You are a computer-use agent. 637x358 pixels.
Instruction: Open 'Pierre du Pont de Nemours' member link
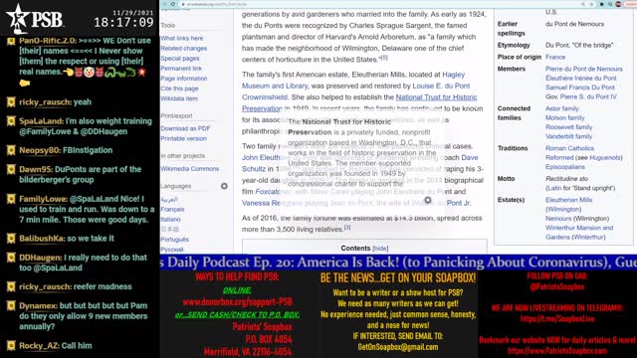584,69
